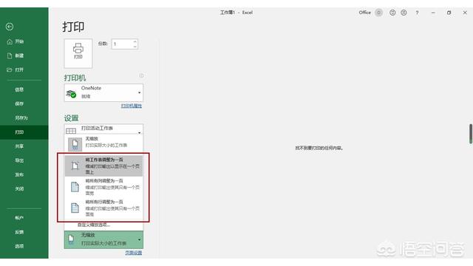Click the smiley face feedback icon
Image resolution: width=473 pixels, height=266 pixels.
click(392, 13)
